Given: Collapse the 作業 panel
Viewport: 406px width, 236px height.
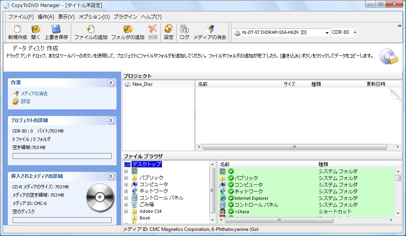Looking at the screenshot, I should tap(111, 83).
